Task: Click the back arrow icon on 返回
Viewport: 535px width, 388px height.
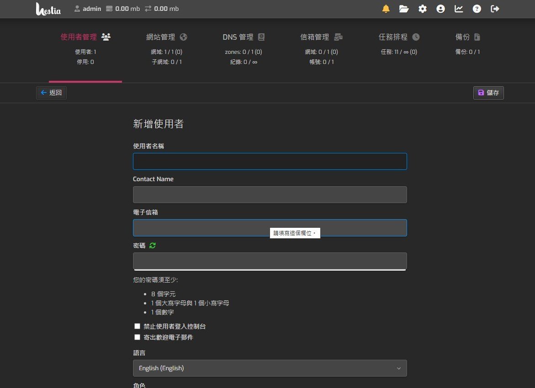Action: click(x=44, y=92)
